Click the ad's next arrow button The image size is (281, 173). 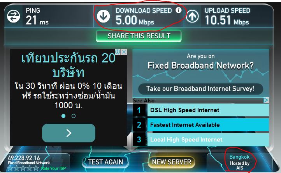point(68,133)
